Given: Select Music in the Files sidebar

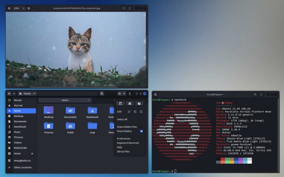Looking at the screenshot, I should (x=21, y=132).
